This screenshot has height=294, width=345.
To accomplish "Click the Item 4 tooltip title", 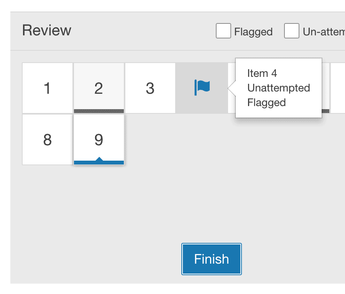I will pos(262,73).
